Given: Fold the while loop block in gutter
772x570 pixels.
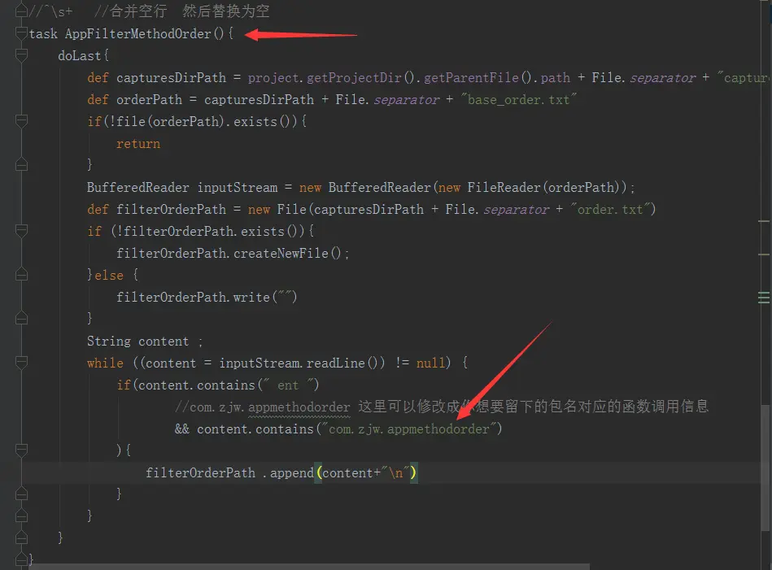Looking at the screenshot, I should pyautogui.click(x=21, y=363).
